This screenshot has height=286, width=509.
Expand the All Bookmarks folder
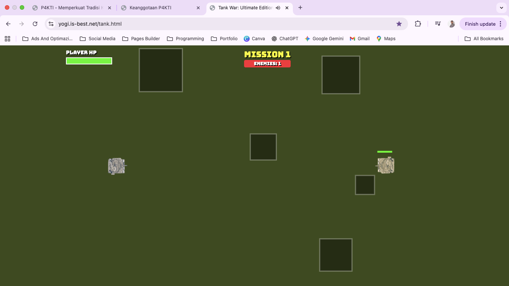point(484,39)
